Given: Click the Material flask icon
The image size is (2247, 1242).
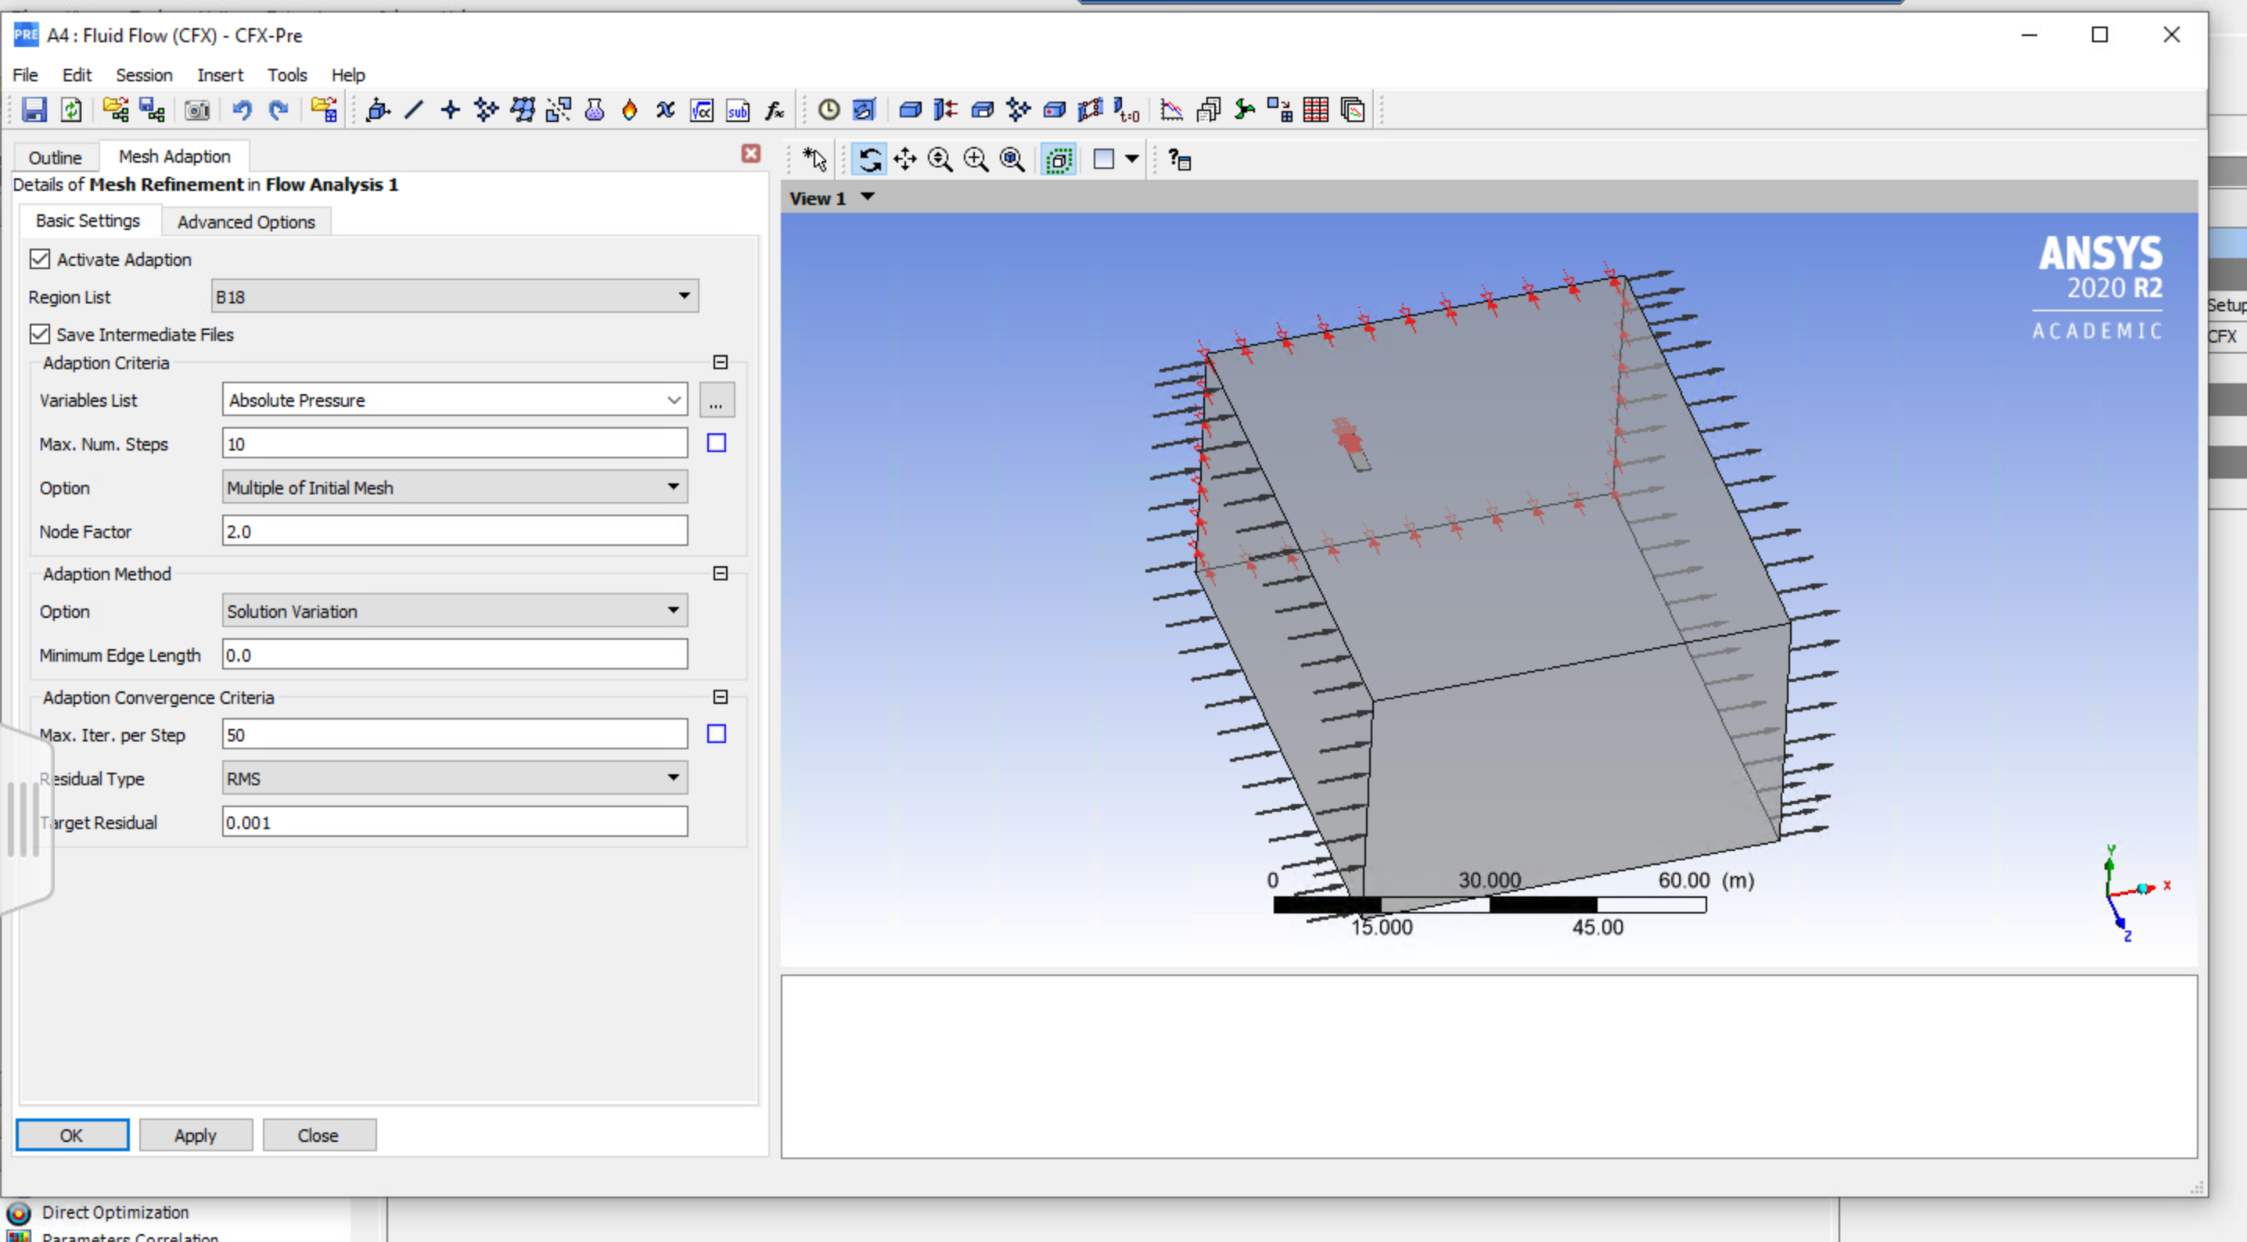Looking at the screenshot, I should (x=594, y=110).
